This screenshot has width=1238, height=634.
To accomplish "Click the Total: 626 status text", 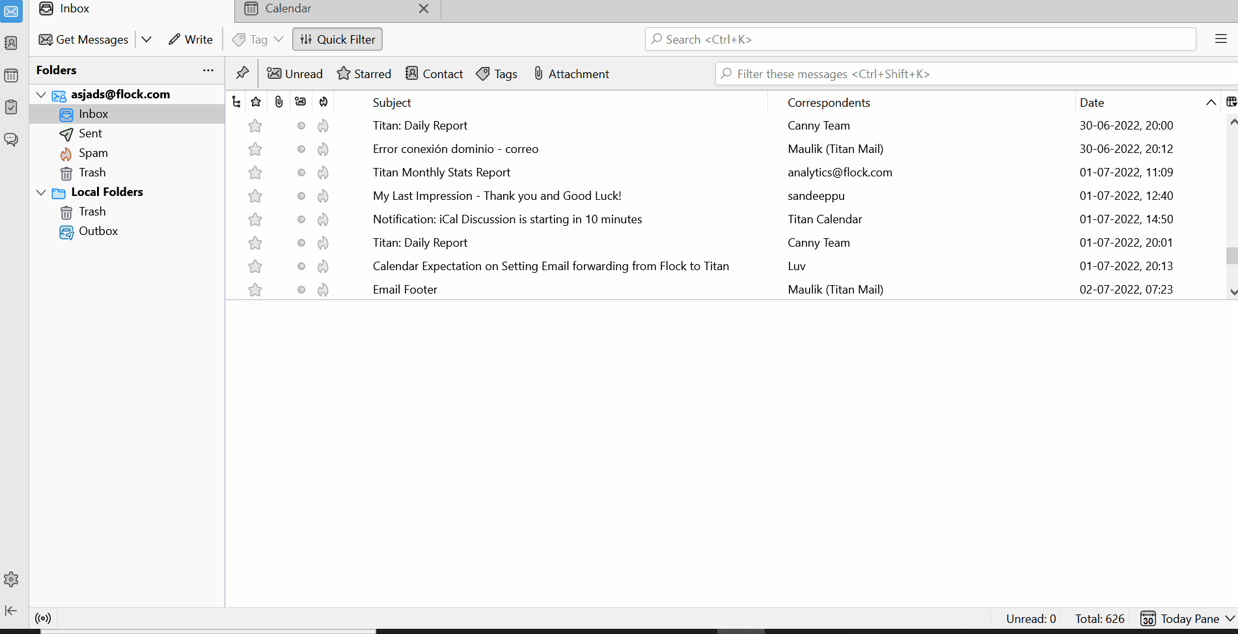I will pos(1099,619).
